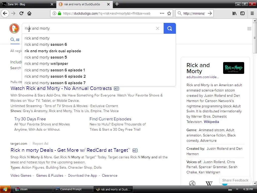Click the page scrollbar down arrow
257x193 pixels.
point(255,183)
